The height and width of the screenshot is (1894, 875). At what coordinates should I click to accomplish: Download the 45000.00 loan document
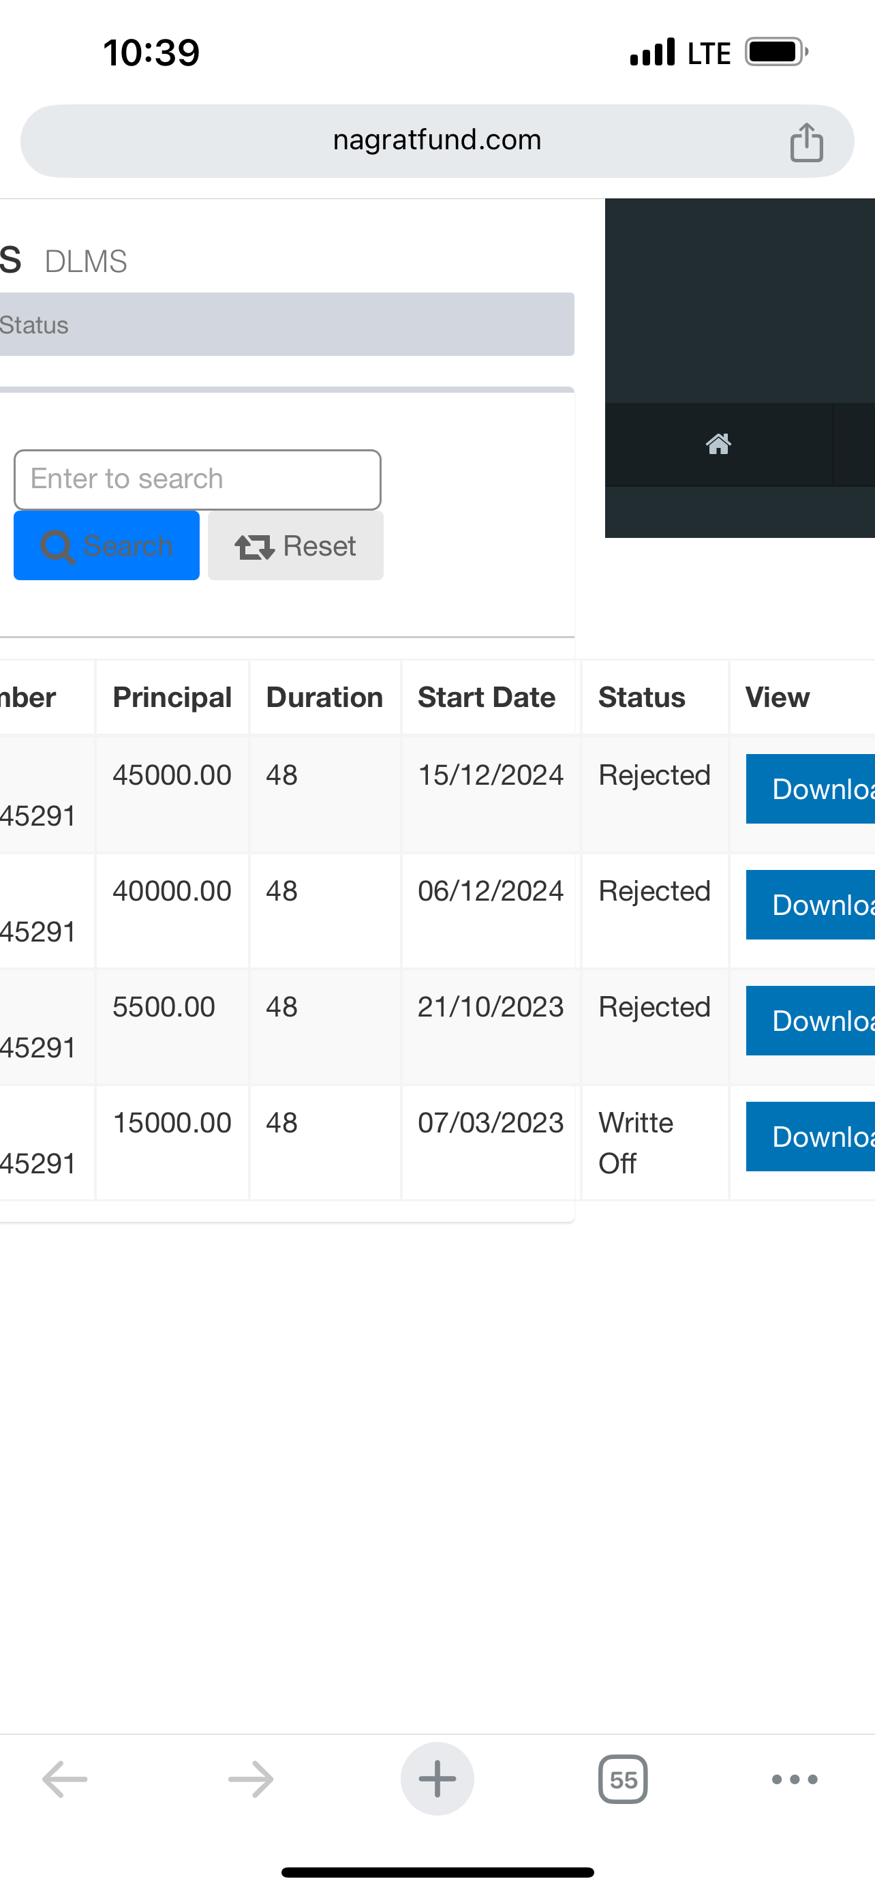810,789
